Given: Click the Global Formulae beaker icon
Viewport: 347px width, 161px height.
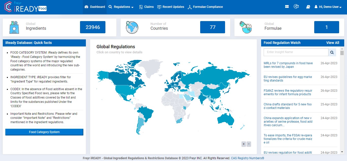Looking at the screenshot, I should tap(245, 27).
